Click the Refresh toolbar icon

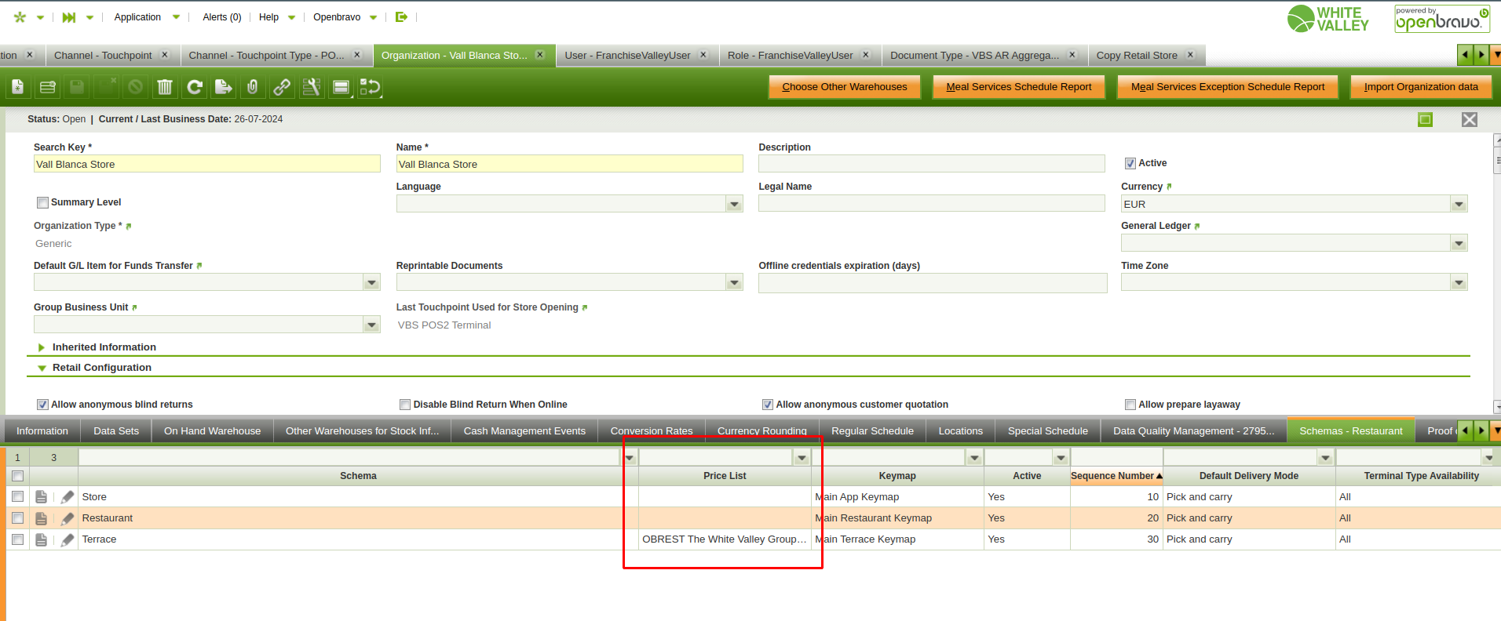(x=195, y=87)
